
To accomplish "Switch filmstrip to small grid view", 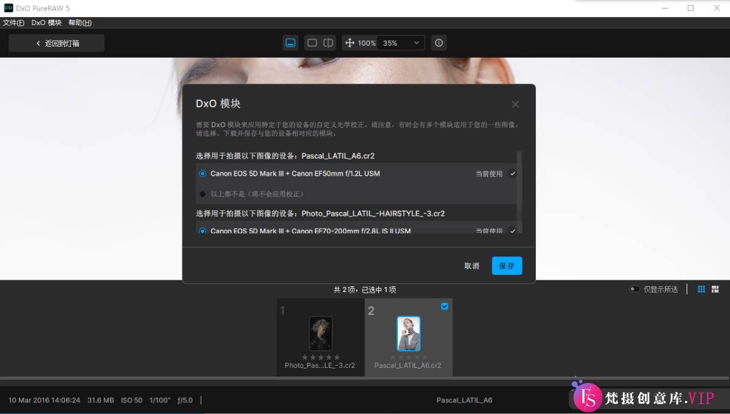I will pyautogui.click(x=701, y=289).
